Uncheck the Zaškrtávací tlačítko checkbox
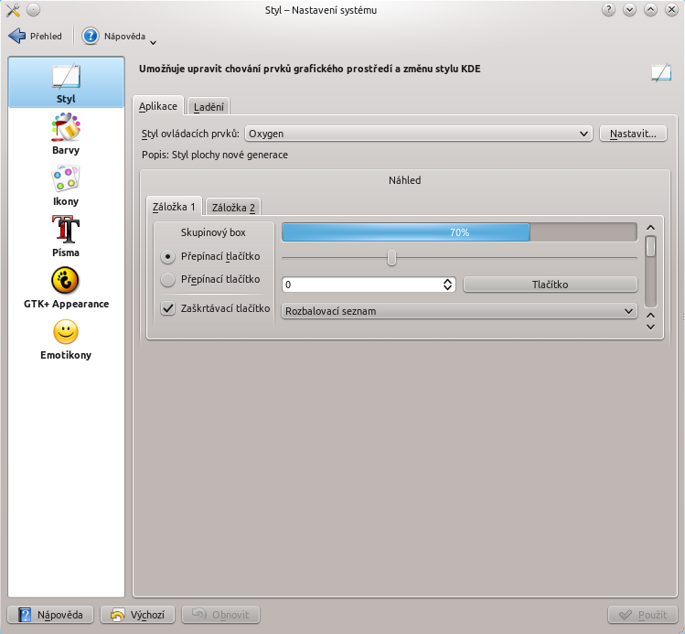 (x=167, y=308)
